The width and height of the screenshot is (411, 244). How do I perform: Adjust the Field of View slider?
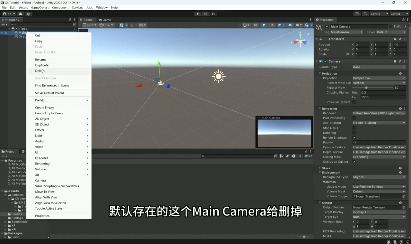(x=372, y=88)
